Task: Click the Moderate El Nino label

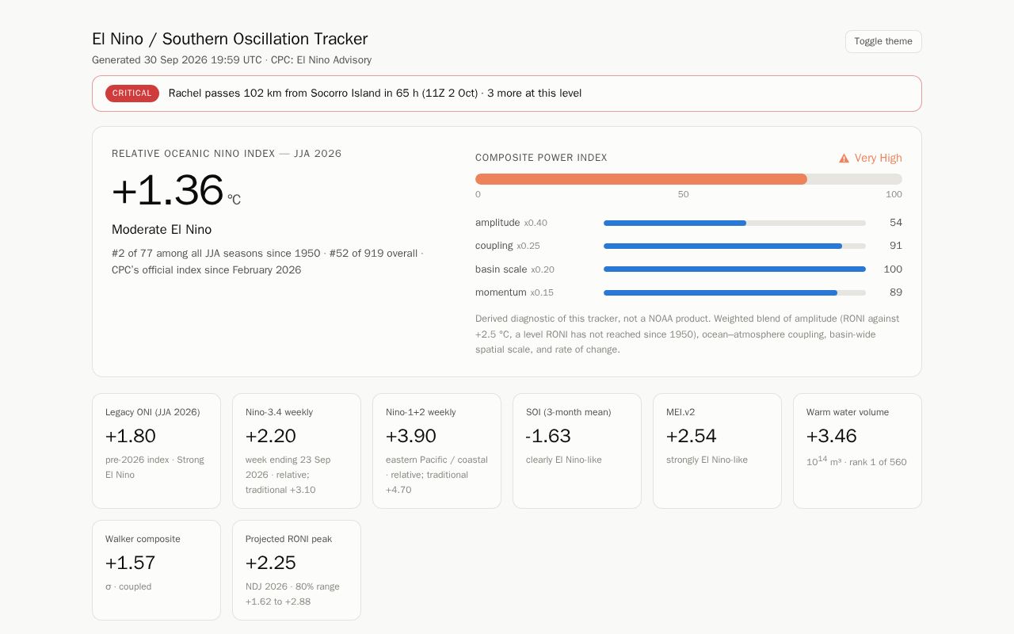Action: point(162,230)
